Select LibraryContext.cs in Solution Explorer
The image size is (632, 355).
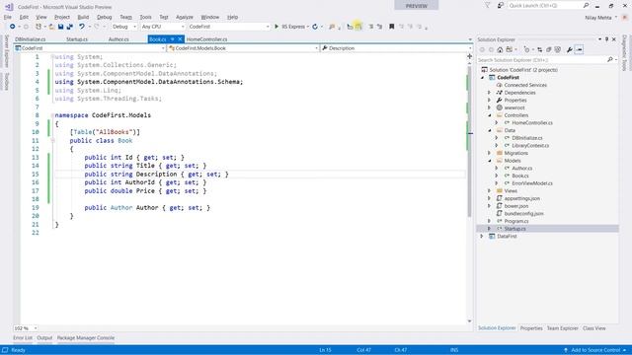click(x=530, y=146)
